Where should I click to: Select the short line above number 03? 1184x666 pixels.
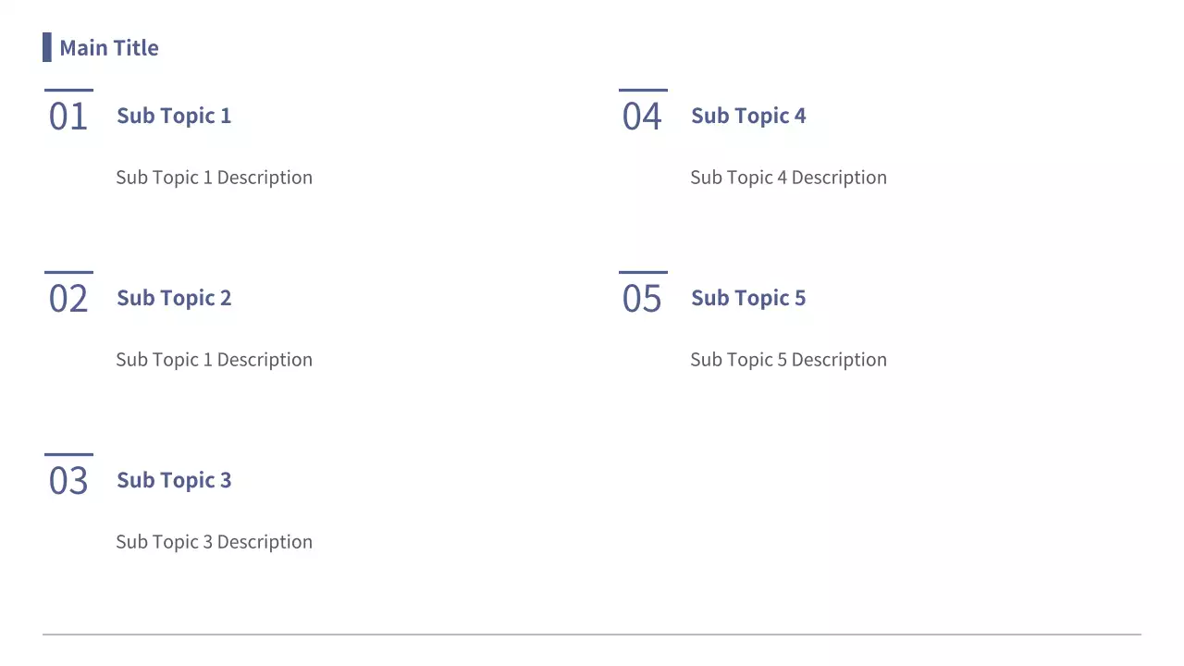68,454
